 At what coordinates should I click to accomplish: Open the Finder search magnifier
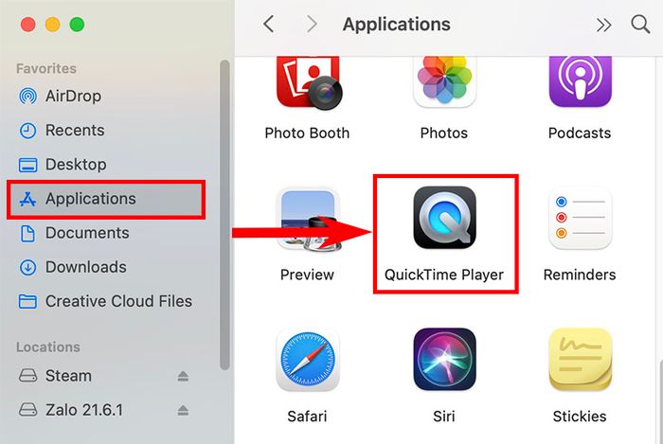coord(640,24)
